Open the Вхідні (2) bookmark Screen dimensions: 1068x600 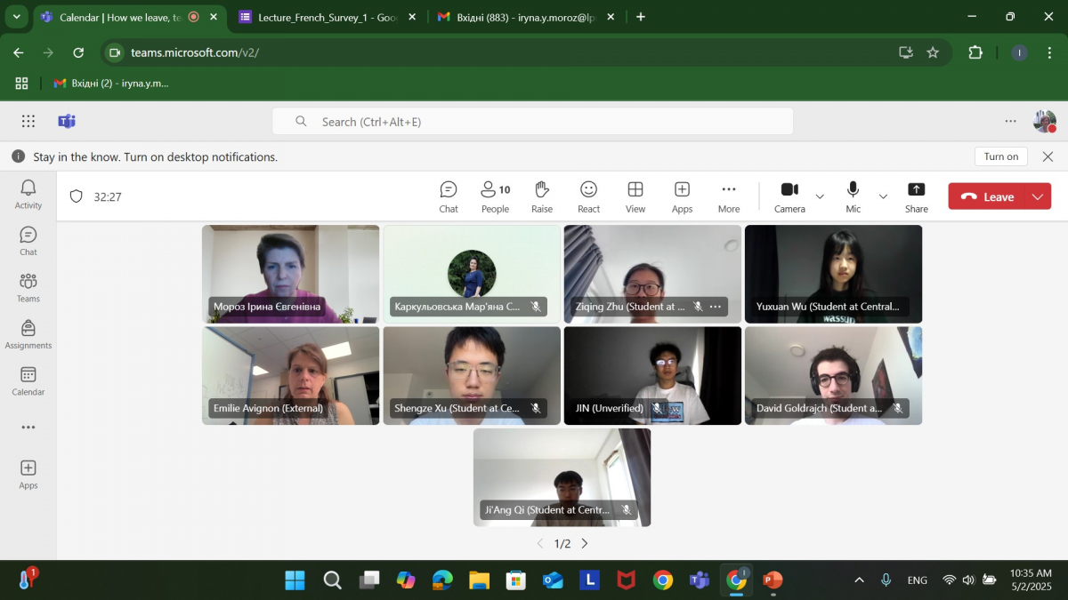pyautogui.click(x=111, y=83)
